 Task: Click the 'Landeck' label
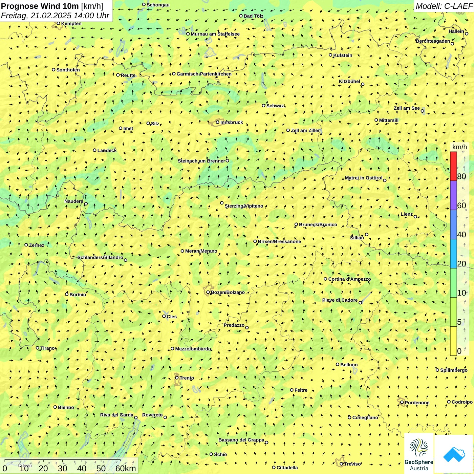[x=107, y=150]
